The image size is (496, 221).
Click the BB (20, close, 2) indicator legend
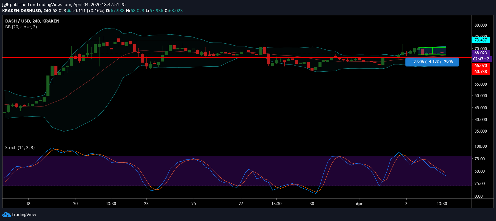pos(21,27)
